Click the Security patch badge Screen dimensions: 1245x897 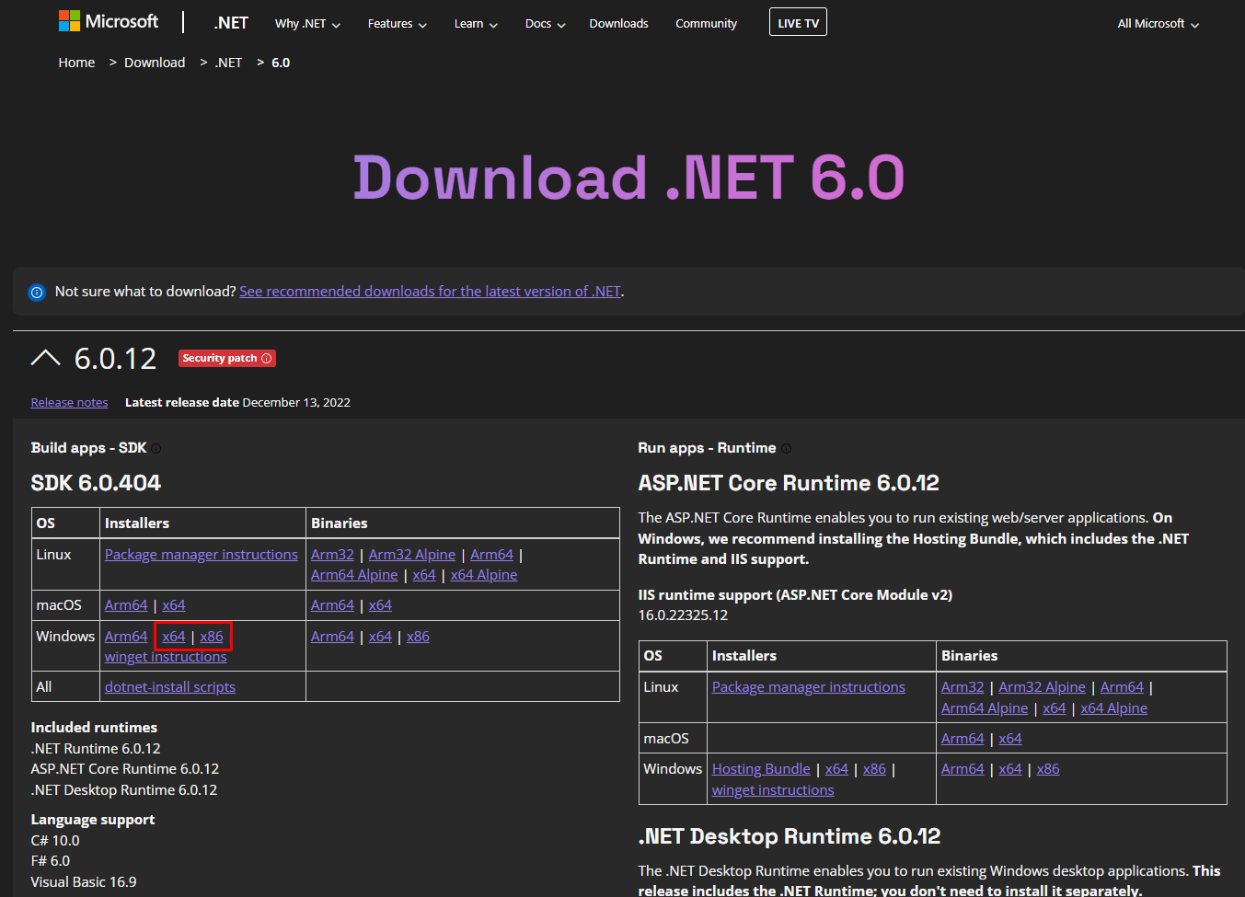click(227, 359)
